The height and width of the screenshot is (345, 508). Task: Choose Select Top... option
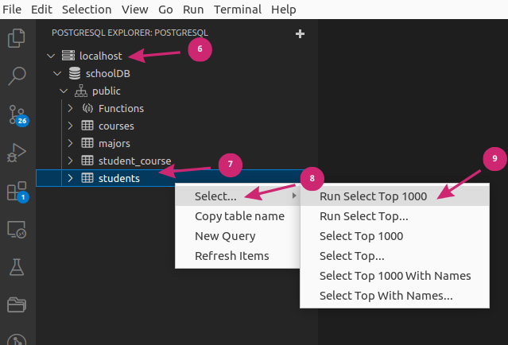(394, 256)
